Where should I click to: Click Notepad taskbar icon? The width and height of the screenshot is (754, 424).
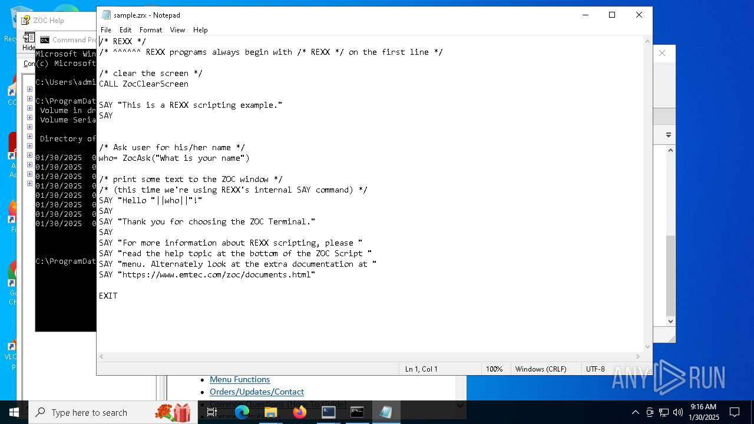(x=386, y=412)
